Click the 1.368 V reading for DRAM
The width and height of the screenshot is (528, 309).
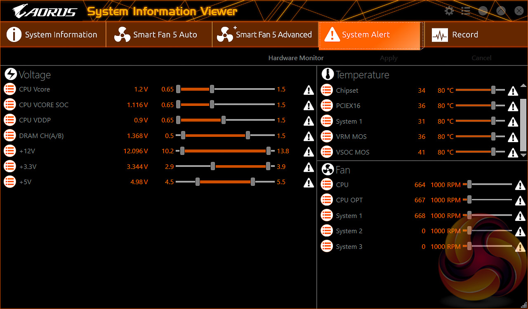[137, 136]
